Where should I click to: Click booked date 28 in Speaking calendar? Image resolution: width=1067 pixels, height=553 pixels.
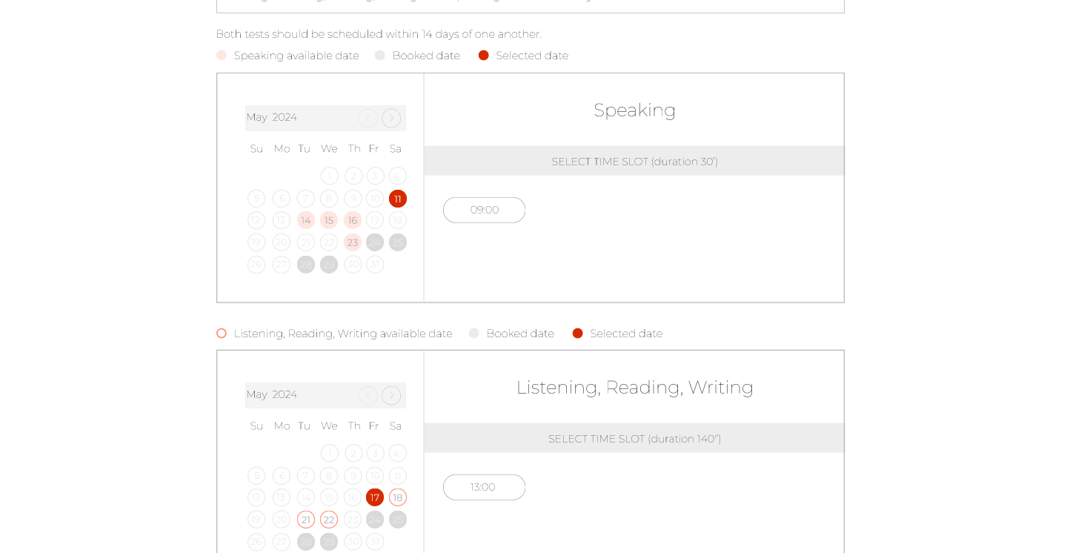tap(306, 265)
